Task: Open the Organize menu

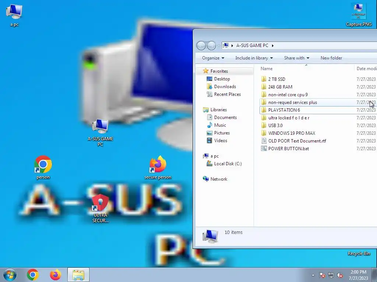Action: tap(213, 58)
